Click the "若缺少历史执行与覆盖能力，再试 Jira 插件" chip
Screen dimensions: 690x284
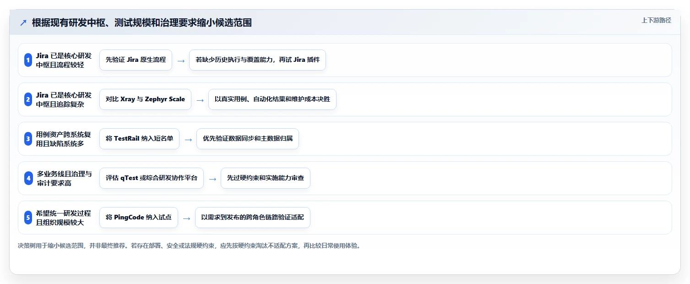257,60
